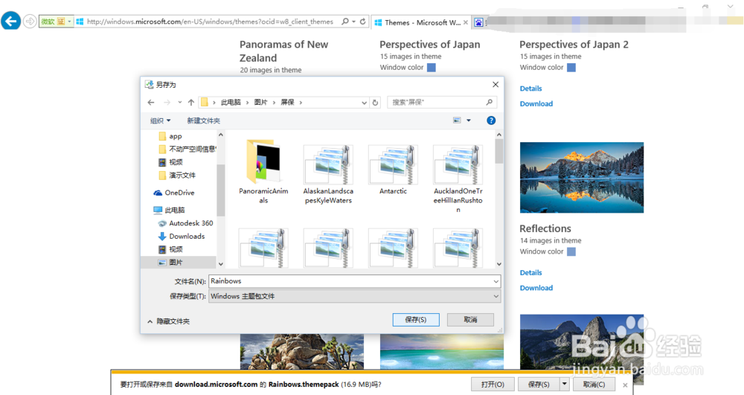Click the Details link under Reflections

(x=530, y=273)
